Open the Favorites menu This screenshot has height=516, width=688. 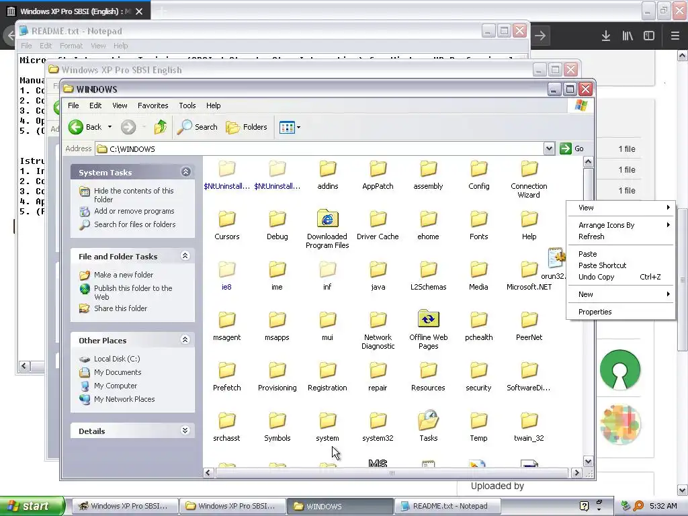click(x=153, y=105)
